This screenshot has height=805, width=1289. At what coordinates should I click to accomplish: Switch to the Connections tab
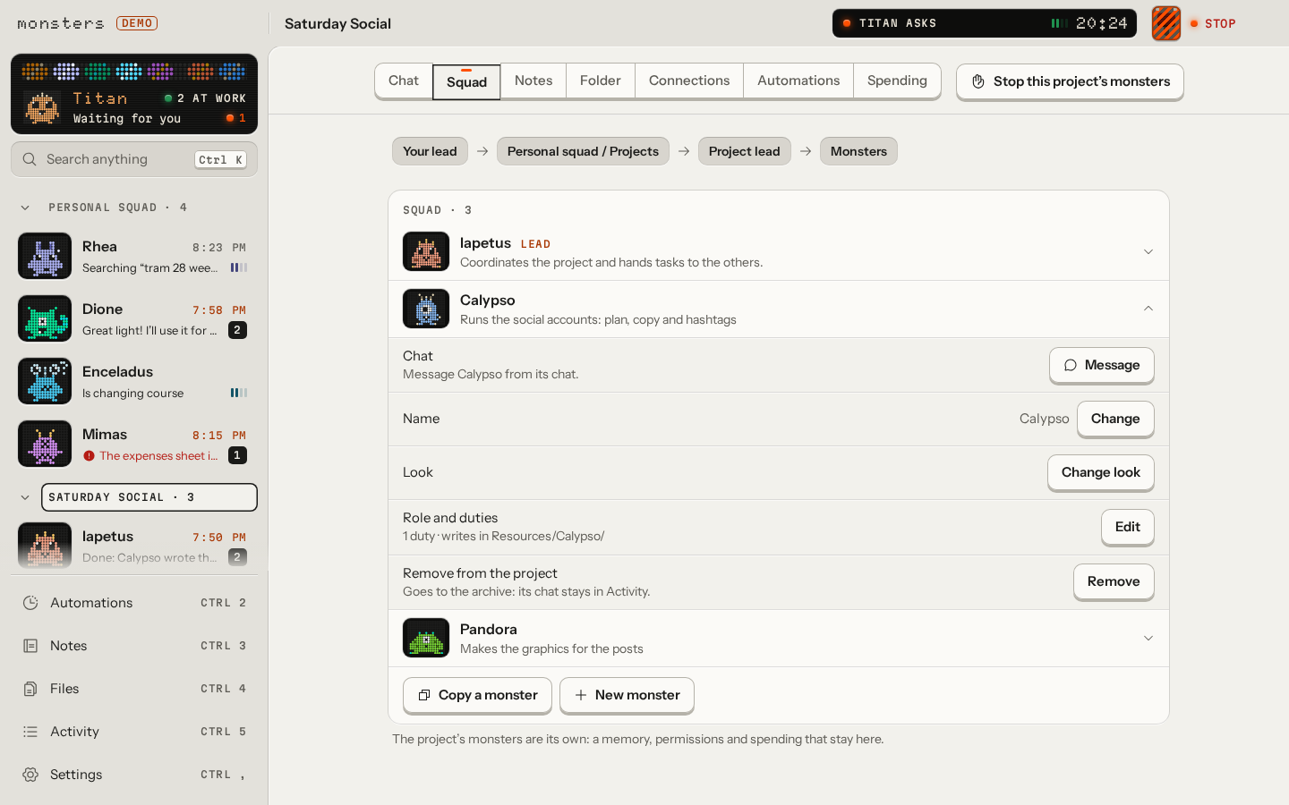(x=689, y=80)
